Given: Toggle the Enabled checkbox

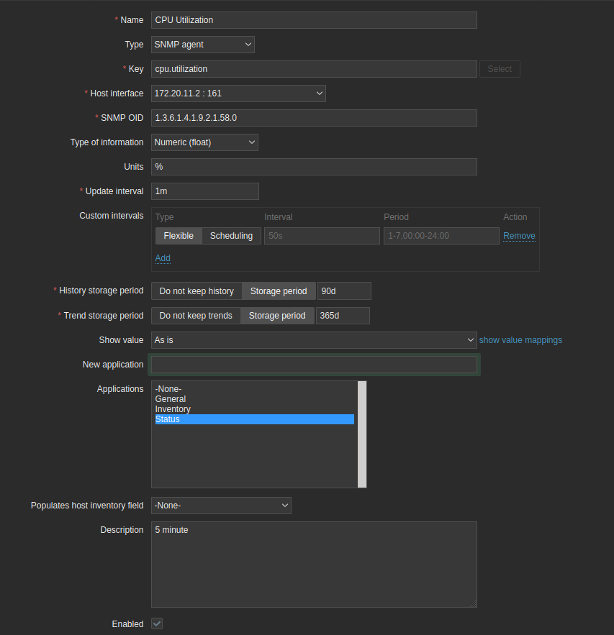Looking at the screenshot, I should [x=157, y=623].
